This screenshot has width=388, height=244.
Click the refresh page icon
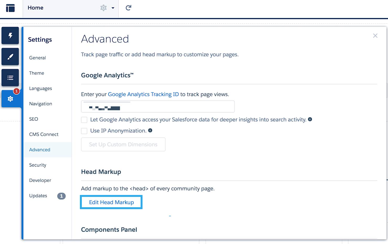[128, 8]
